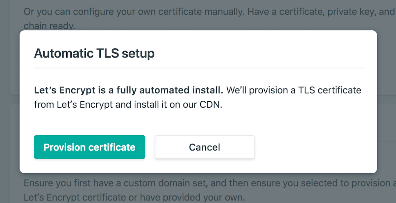Screen dimensions: 396x203
Task: Select the bold Let's Encrypt automated install sentence
Action: pyautogui.click(x=129, y=90)
